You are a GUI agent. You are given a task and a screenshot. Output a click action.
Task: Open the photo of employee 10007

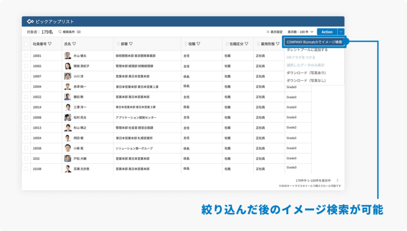coord(68,76)
